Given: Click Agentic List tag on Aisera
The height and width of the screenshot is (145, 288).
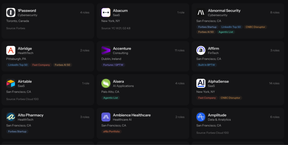Looking at the screenshot, I should (111, 98).
